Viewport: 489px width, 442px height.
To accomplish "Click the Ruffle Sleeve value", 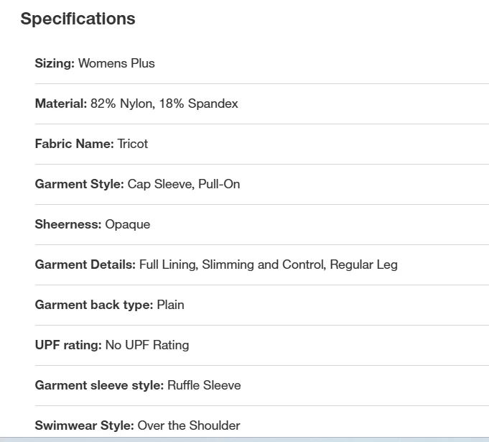I will tap(205, 385).
